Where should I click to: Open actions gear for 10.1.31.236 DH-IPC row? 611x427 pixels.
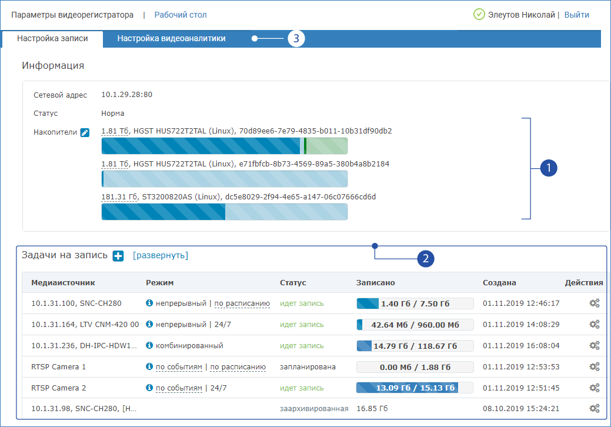[595, 346]
